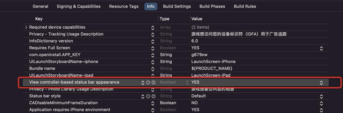Click plus icon on Status bar style row

148,96
